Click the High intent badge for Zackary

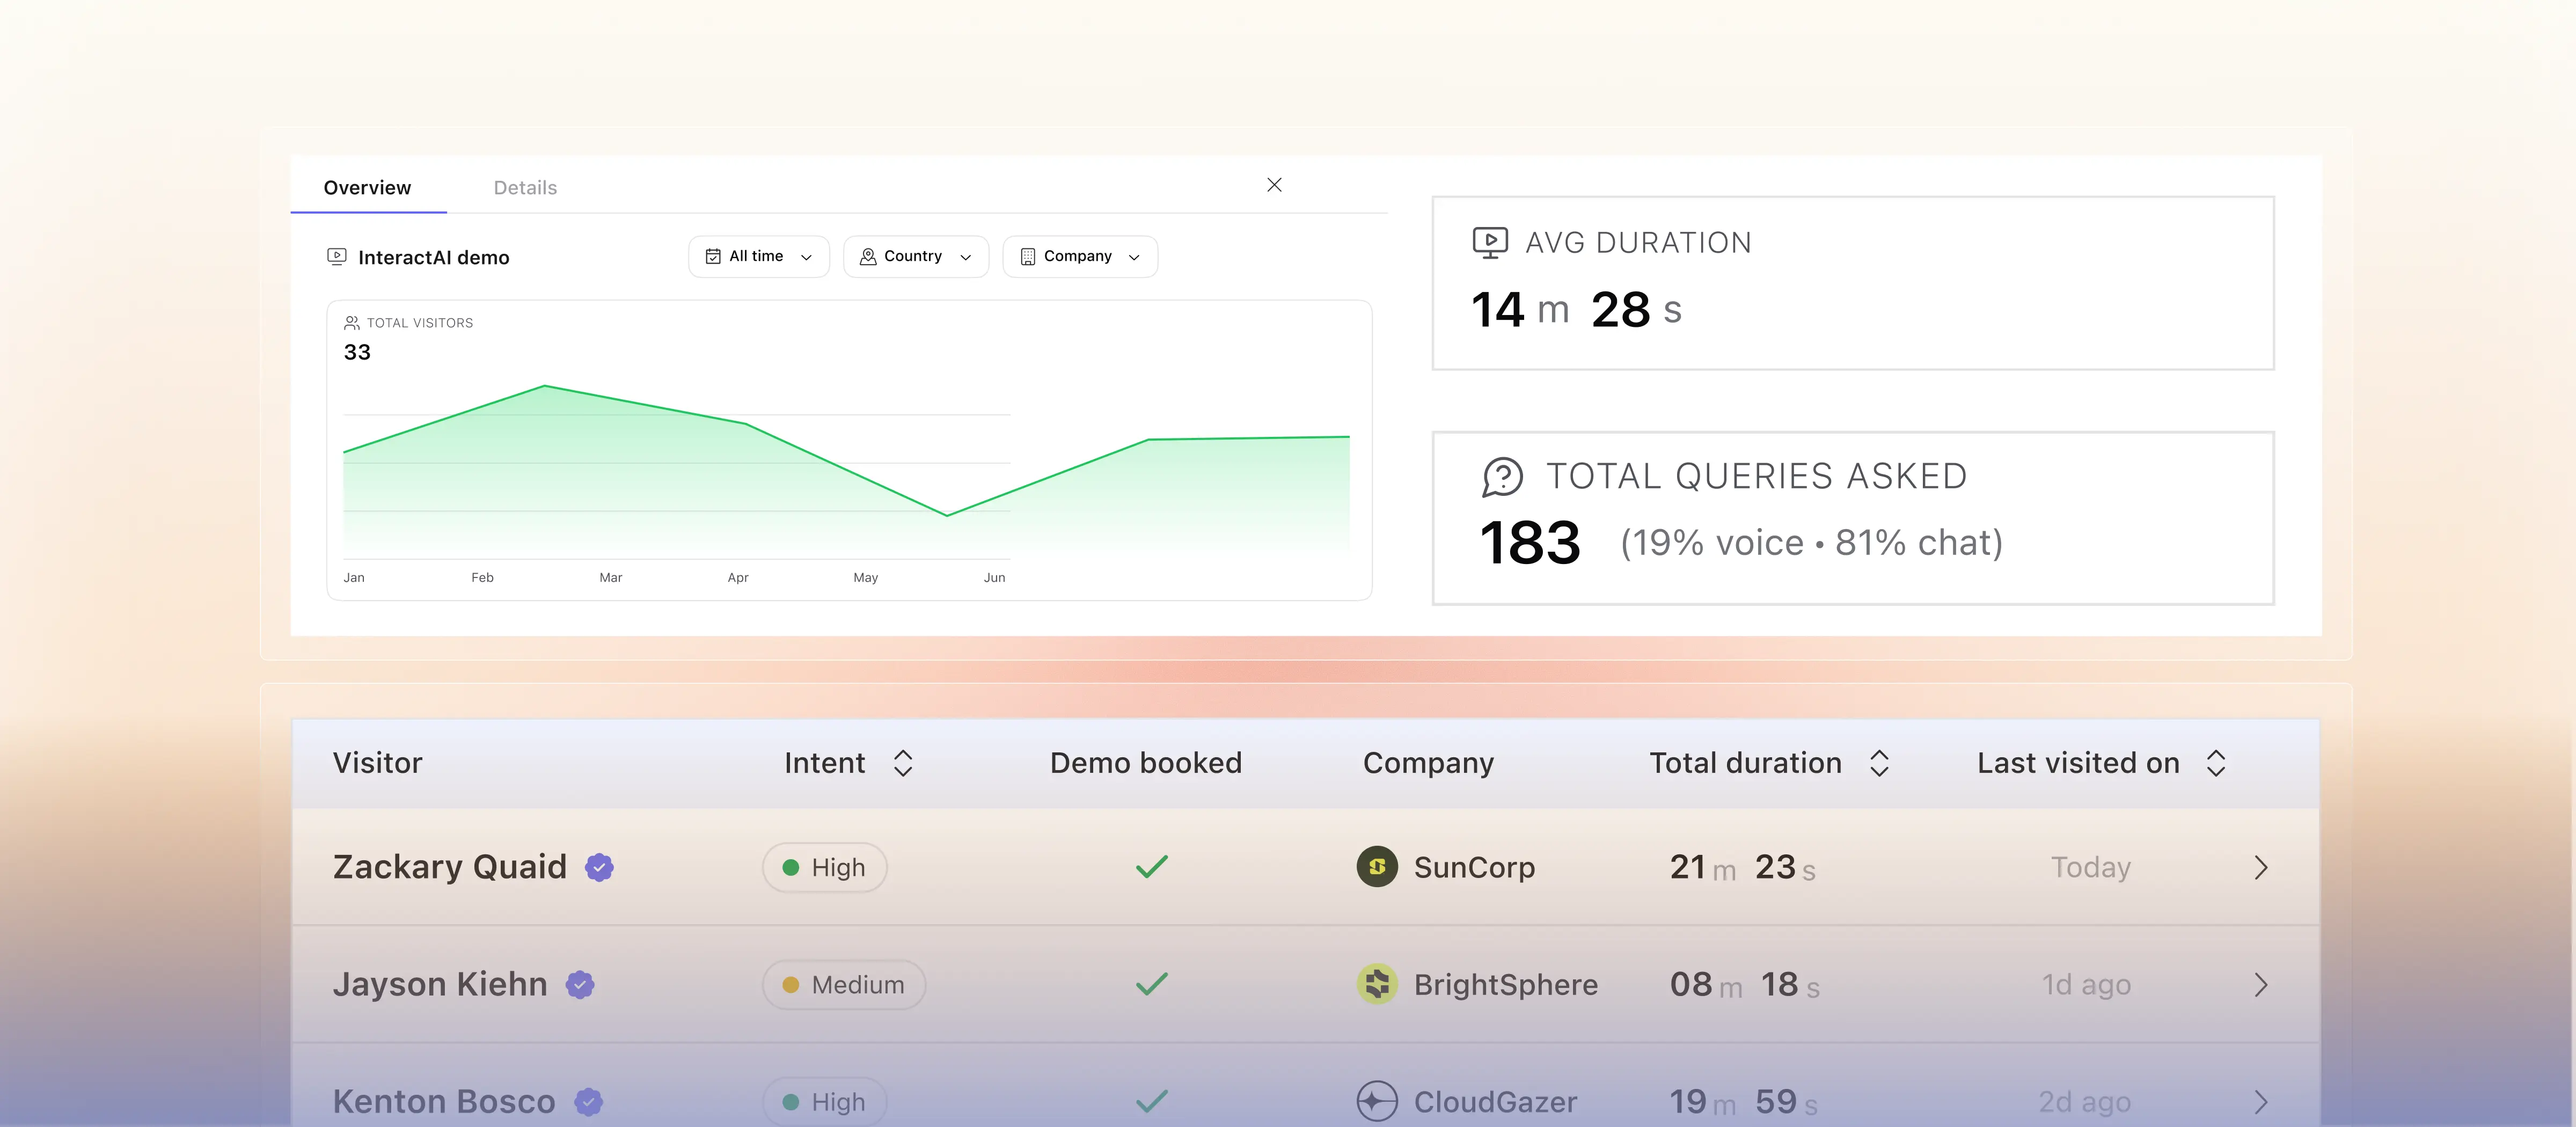point(824,867)
